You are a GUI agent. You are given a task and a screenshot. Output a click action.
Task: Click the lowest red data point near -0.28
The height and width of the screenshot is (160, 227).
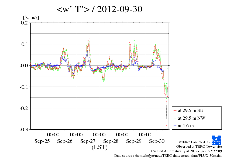pos(166,125)
